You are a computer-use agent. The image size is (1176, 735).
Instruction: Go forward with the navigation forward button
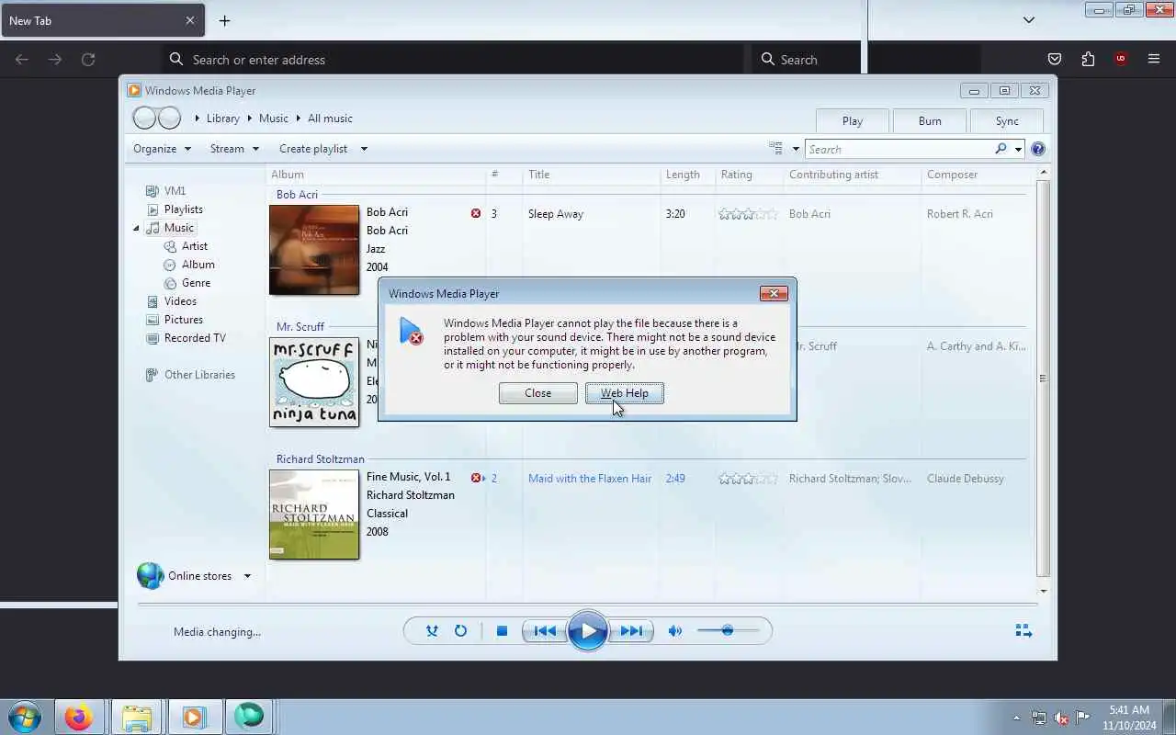coord(169,118)
